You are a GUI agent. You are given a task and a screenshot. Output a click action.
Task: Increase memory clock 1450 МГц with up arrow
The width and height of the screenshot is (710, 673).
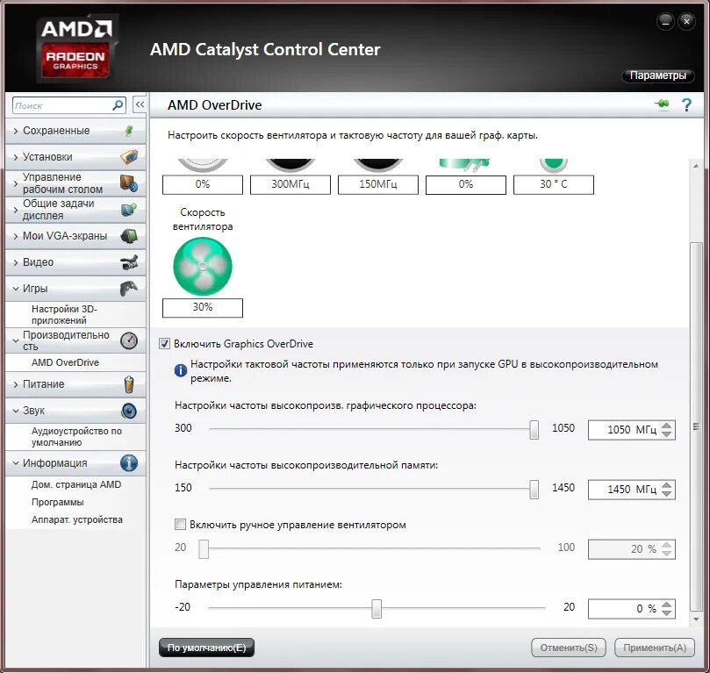pyautogui.click(x=666, y=485)
